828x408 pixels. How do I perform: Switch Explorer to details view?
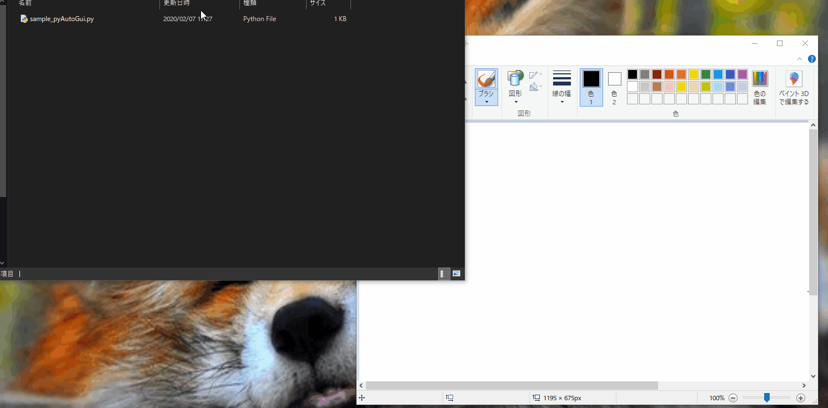point(444,274)
